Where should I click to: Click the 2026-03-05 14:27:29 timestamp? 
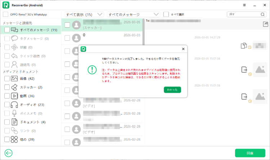click(x=207, y=37)
